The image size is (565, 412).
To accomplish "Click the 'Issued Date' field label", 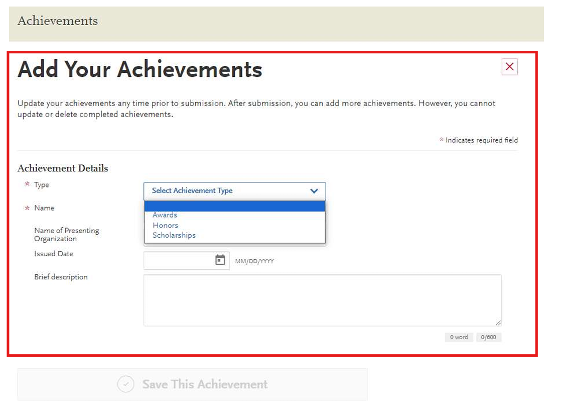I will coord(53,254).
